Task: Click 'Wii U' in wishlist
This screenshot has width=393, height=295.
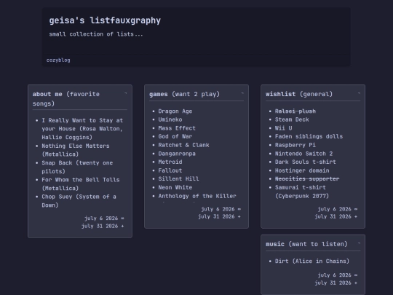Action: coord(284,128)
